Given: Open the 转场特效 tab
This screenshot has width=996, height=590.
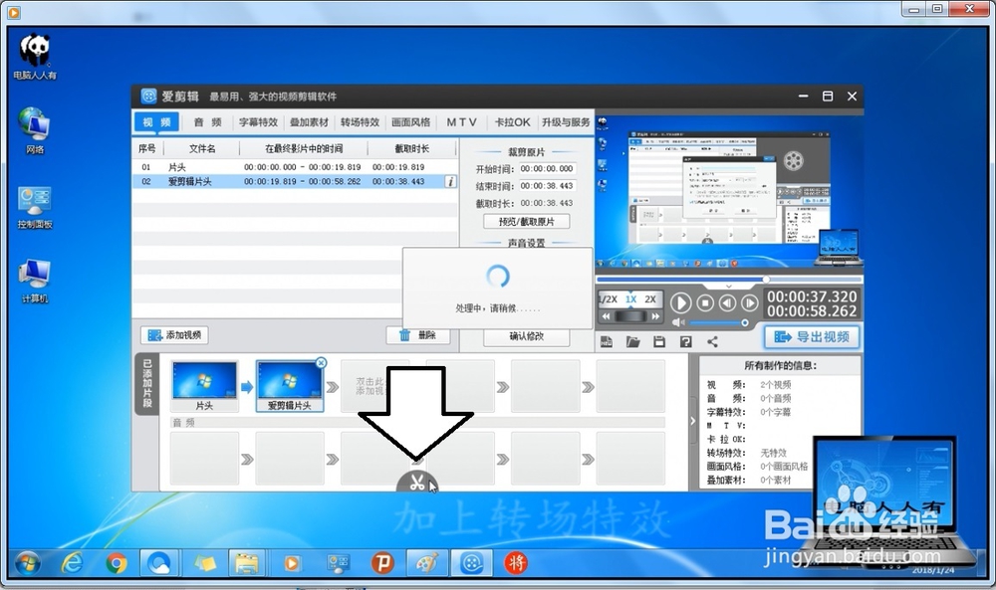Looking at the screenshot, I should [360, 122].
